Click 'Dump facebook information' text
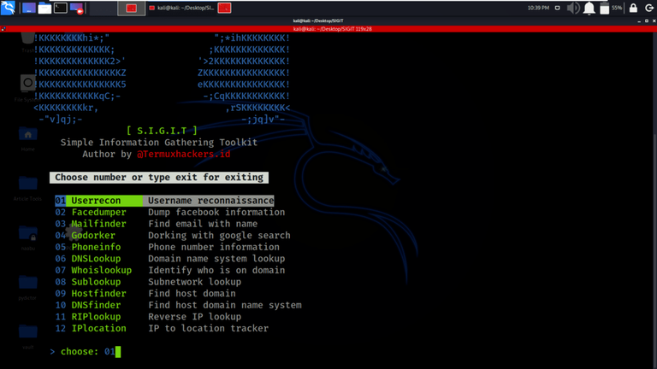The height and width of the screenshot is (369, 657). (216, 212)
